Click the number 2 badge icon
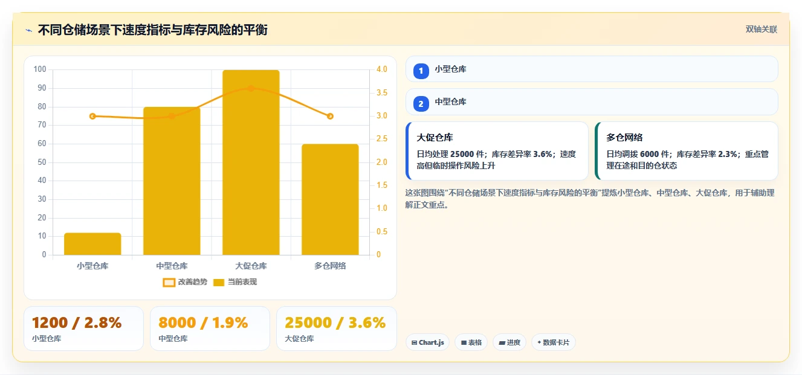802x375 pixels. click(x=421, y=104)
